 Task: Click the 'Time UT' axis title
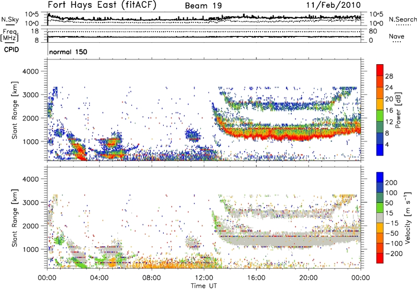(204, 286)
